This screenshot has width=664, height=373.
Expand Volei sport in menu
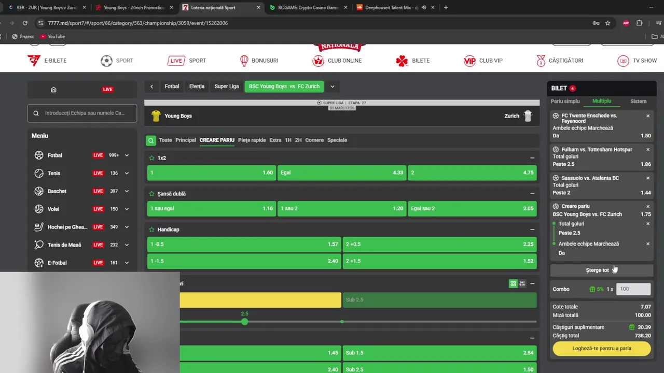(127, 209)
